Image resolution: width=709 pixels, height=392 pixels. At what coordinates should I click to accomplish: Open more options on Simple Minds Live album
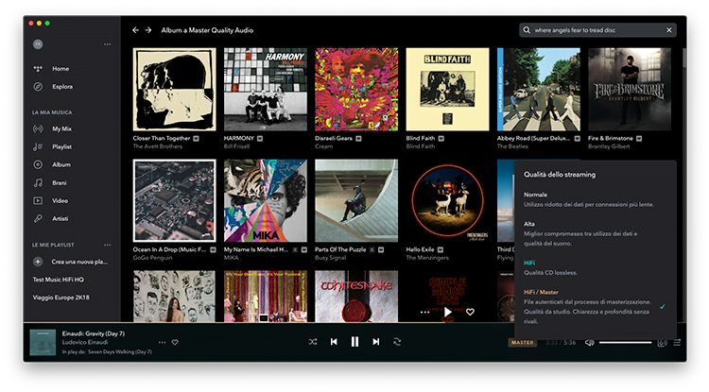click(x=424, y=312)
